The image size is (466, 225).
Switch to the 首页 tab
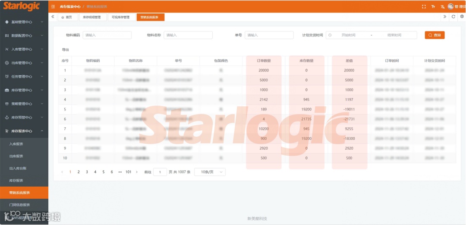click(67, 17)
